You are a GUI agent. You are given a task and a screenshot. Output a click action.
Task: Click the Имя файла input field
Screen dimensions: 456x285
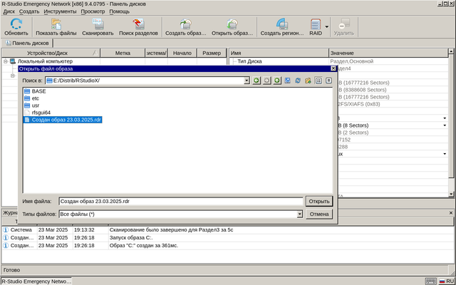180,201
